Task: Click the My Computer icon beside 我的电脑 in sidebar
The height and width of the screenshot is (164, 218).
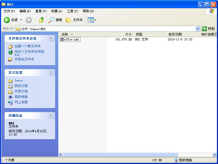Action: [10, 97]
